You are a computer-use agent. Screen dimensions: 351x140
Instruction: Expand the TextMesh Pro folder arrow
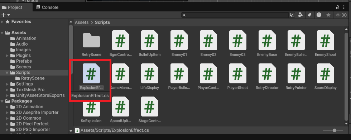click(7, 90)
